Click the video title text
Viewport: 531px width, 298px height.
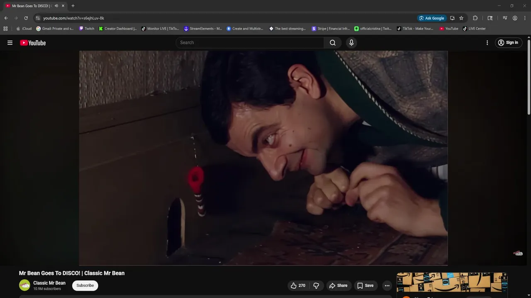point(72,273)
